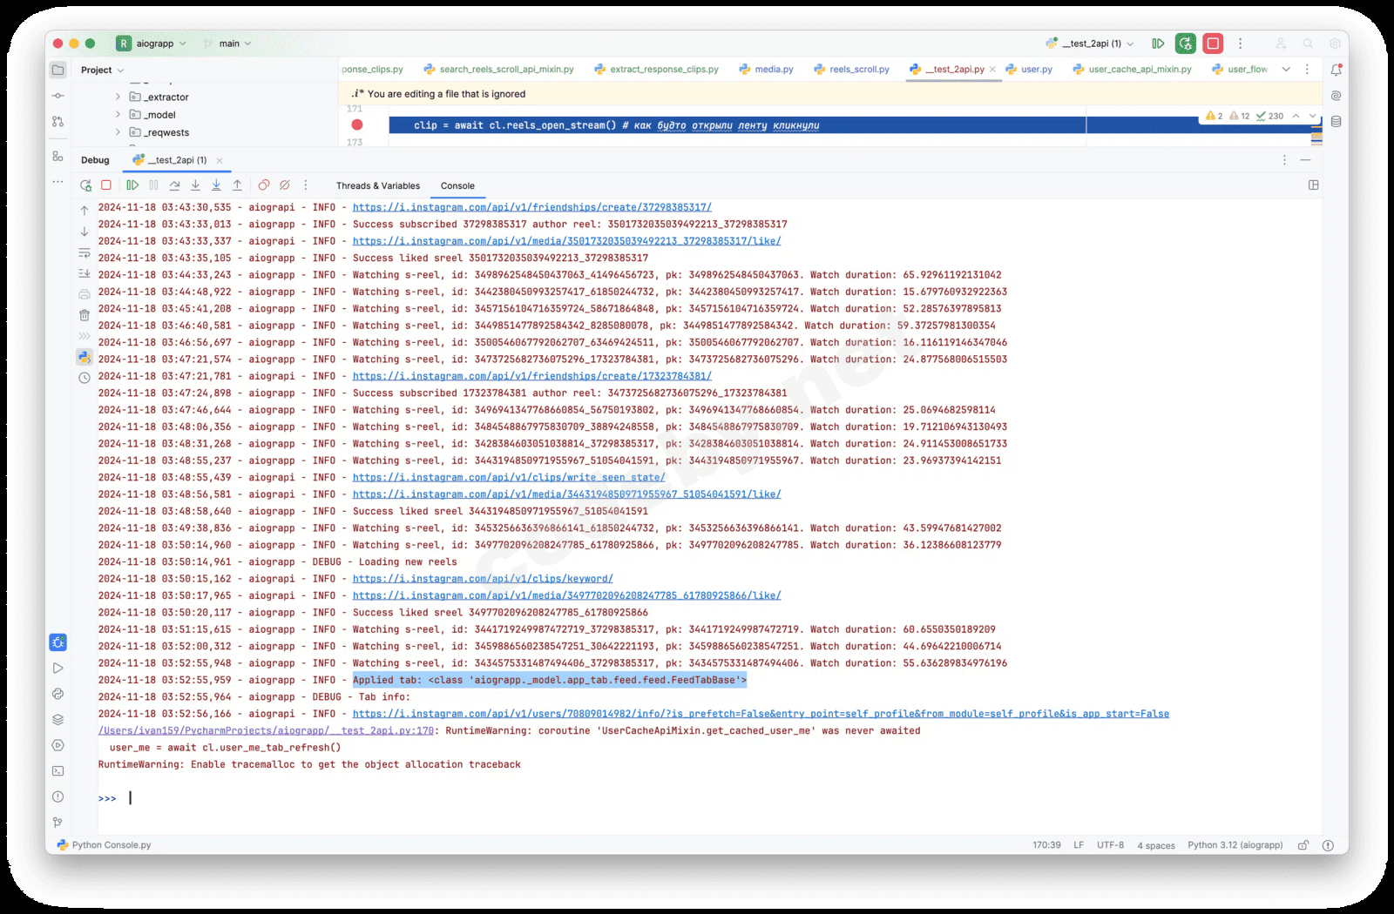
Task: Change LF line separator
Action: 1079,845
